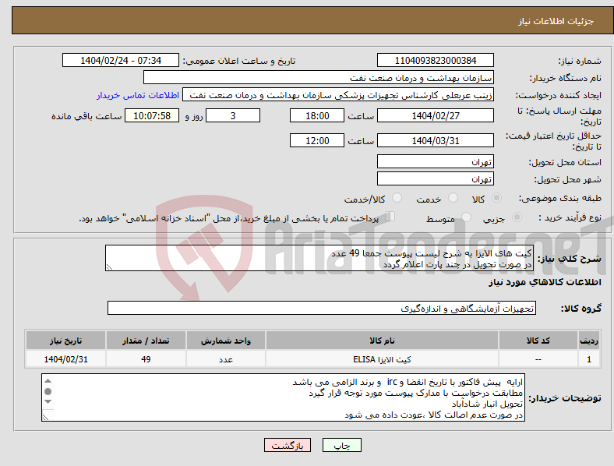Click the row number cell 1
614x466 pixels.
(589, 358)
